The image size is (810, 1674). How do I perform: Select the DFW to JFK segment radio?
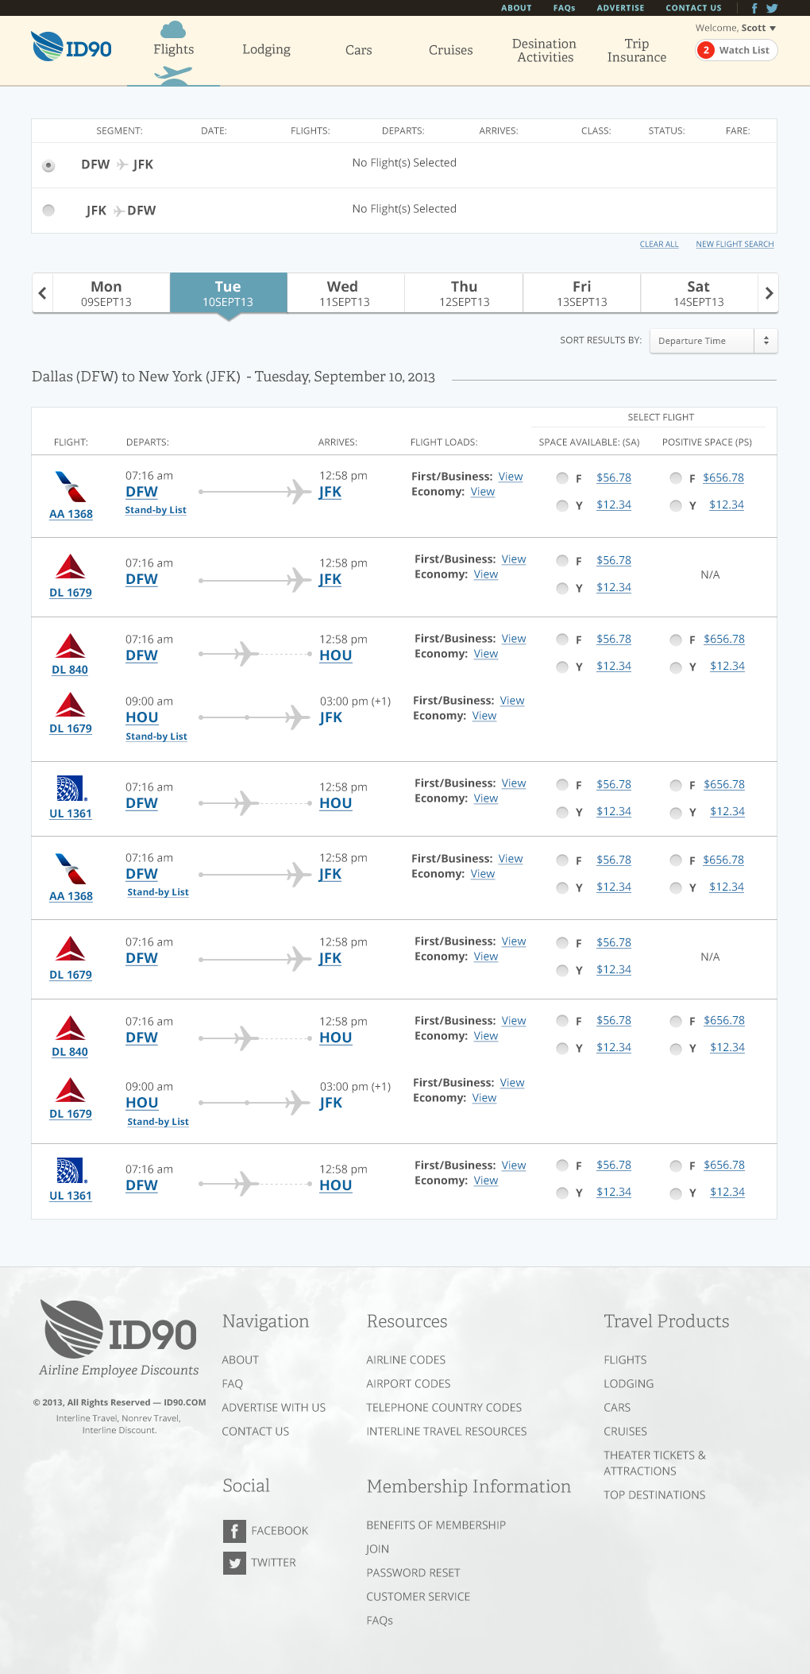pos(49,165)
